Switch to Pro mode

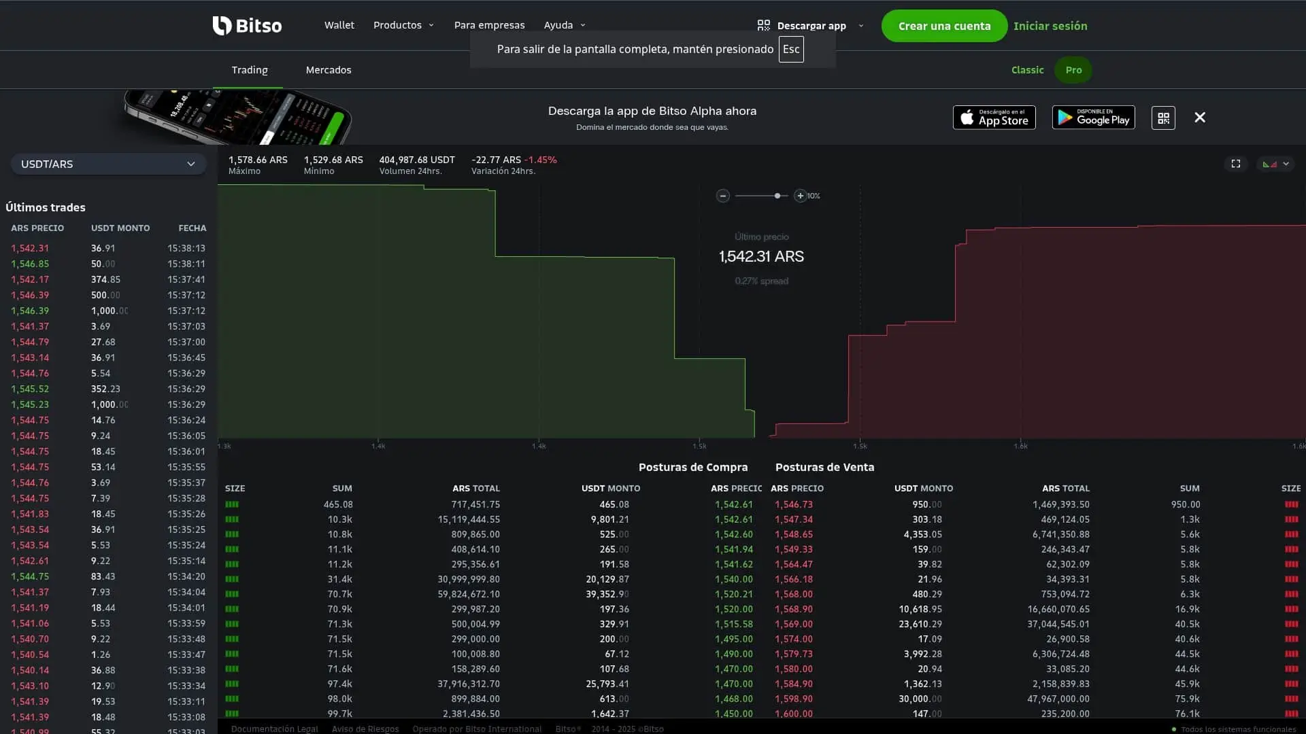click(x=1073, y=69)
